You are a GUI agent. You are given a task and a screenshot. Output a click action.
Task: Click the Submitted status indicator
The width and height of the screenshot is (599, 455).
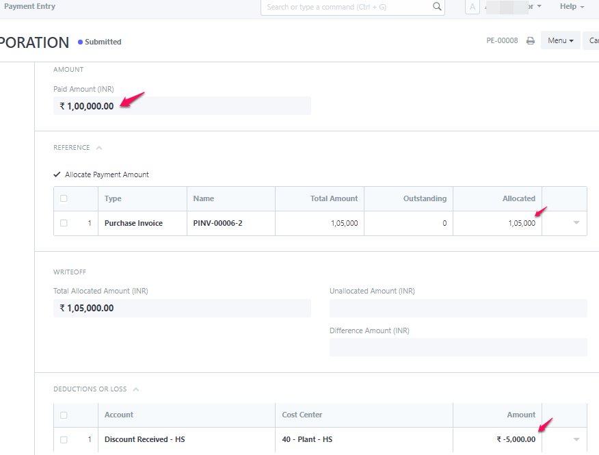pos(100,42)
